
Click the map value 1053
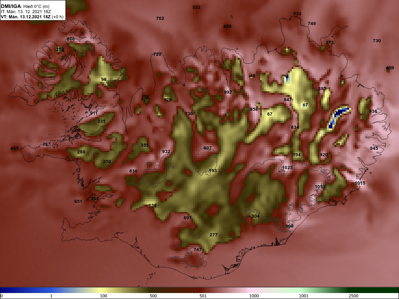[320, 187]
